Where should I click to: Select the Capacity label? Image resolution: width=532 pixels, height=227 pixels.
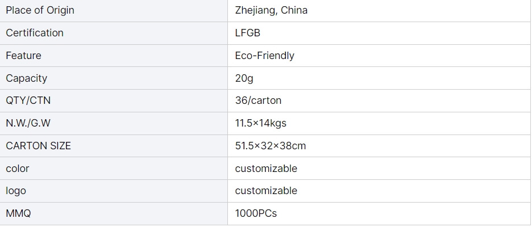point(27,78)
